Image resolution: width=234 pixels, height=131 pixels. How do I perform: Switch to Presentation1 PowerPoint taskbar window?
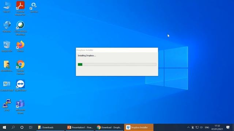click(80, 127)
